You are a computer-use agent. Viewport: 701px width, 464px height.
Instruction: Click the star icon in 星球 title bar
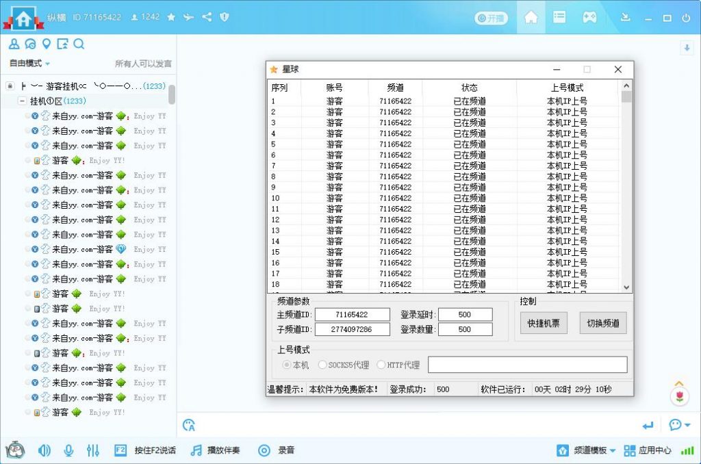274,69
